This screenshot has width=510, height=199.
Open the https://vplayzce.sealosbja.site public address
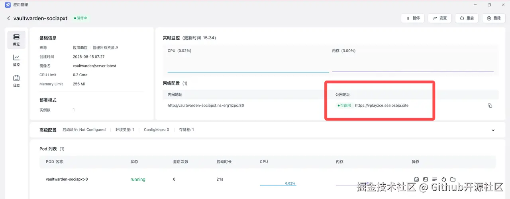pyautogui.click(x=382, y=106)
